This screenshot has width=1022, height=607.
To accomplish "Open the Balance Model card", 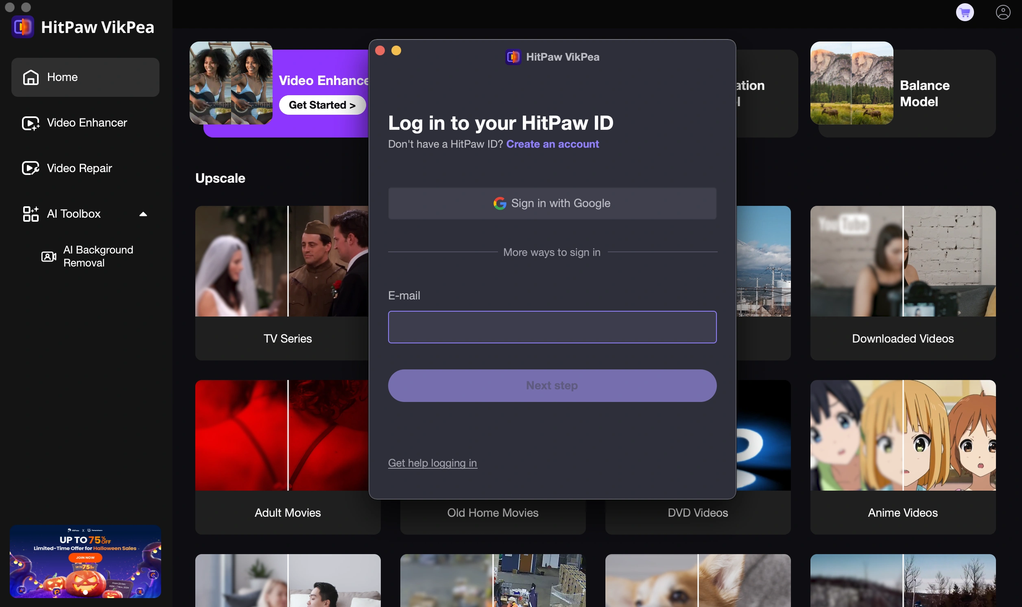I will point(903,89).
